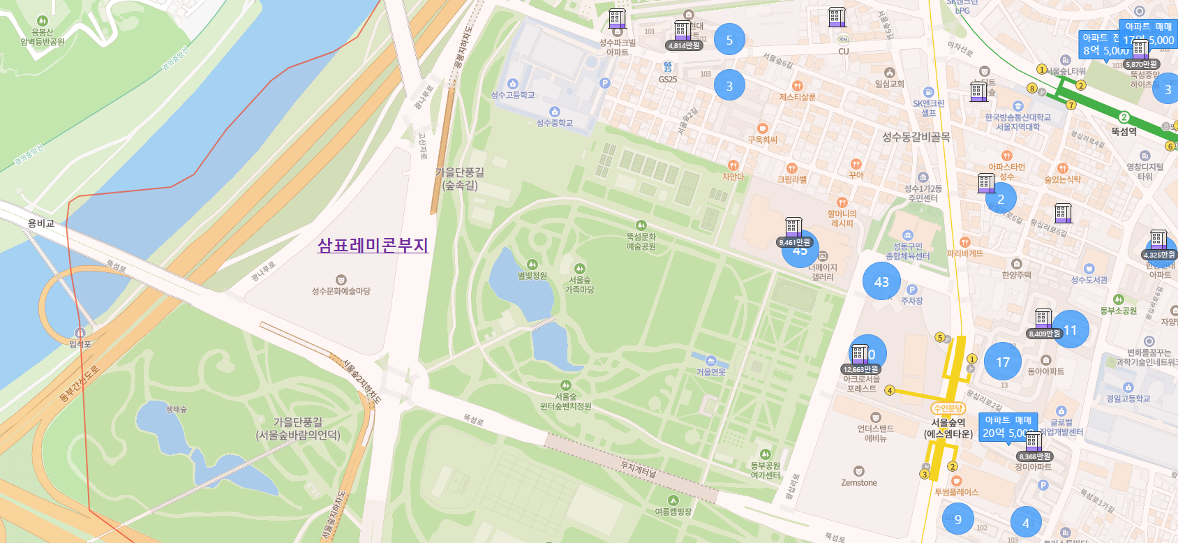
Task: Click the apartment marker priced 4,814만원
Action: coord(683,36)
